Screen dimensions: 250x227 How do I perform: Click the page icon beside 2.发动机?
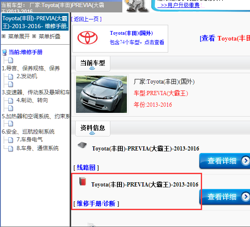tap(10, 76)
